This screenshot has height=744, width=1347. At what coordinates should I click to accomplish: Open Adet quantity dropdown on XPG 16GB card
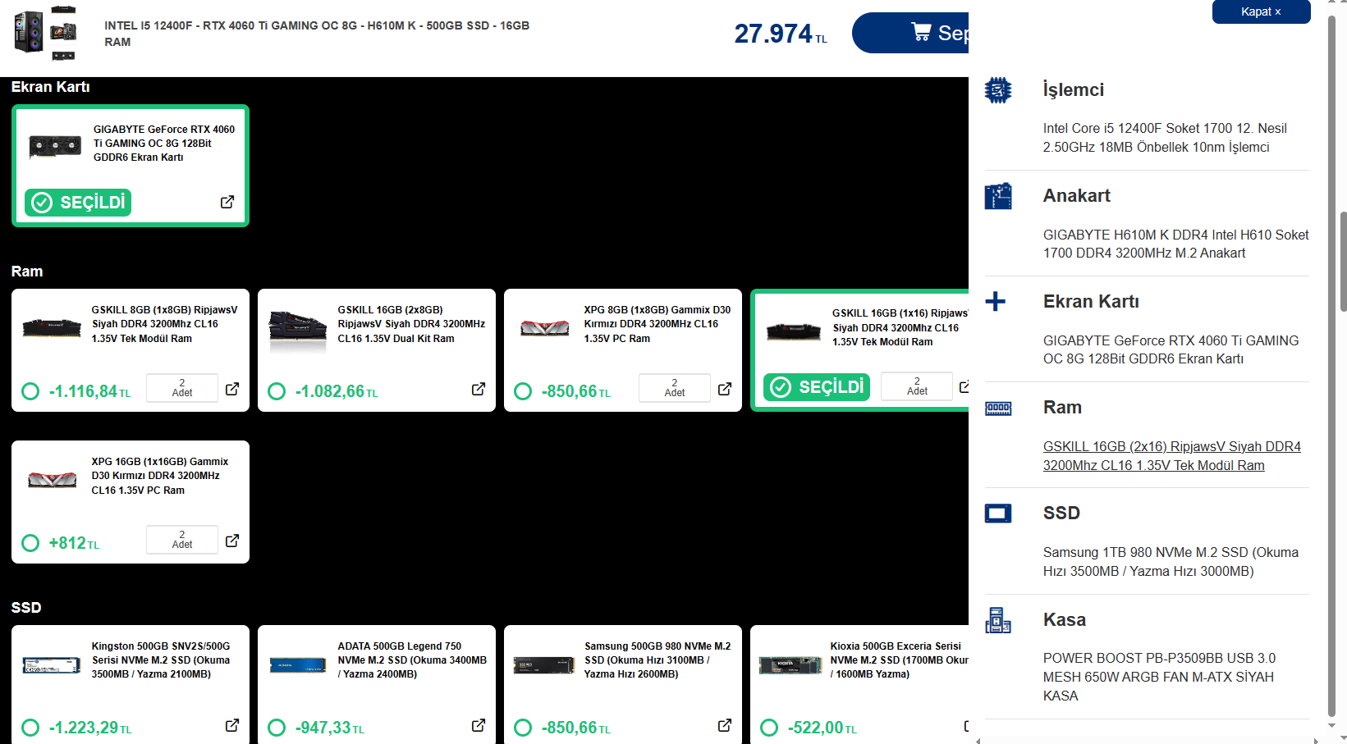(x=182, y=540)
